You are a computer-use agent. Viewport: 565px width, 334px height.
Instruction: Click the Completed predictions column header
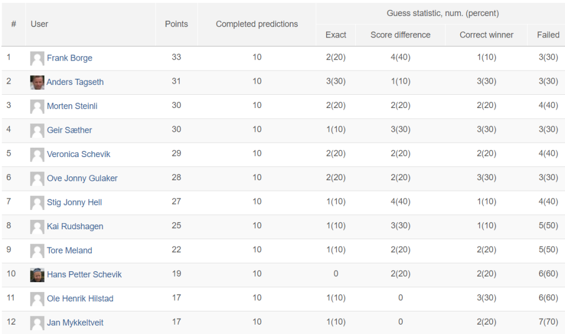click(x=257, y=24)
